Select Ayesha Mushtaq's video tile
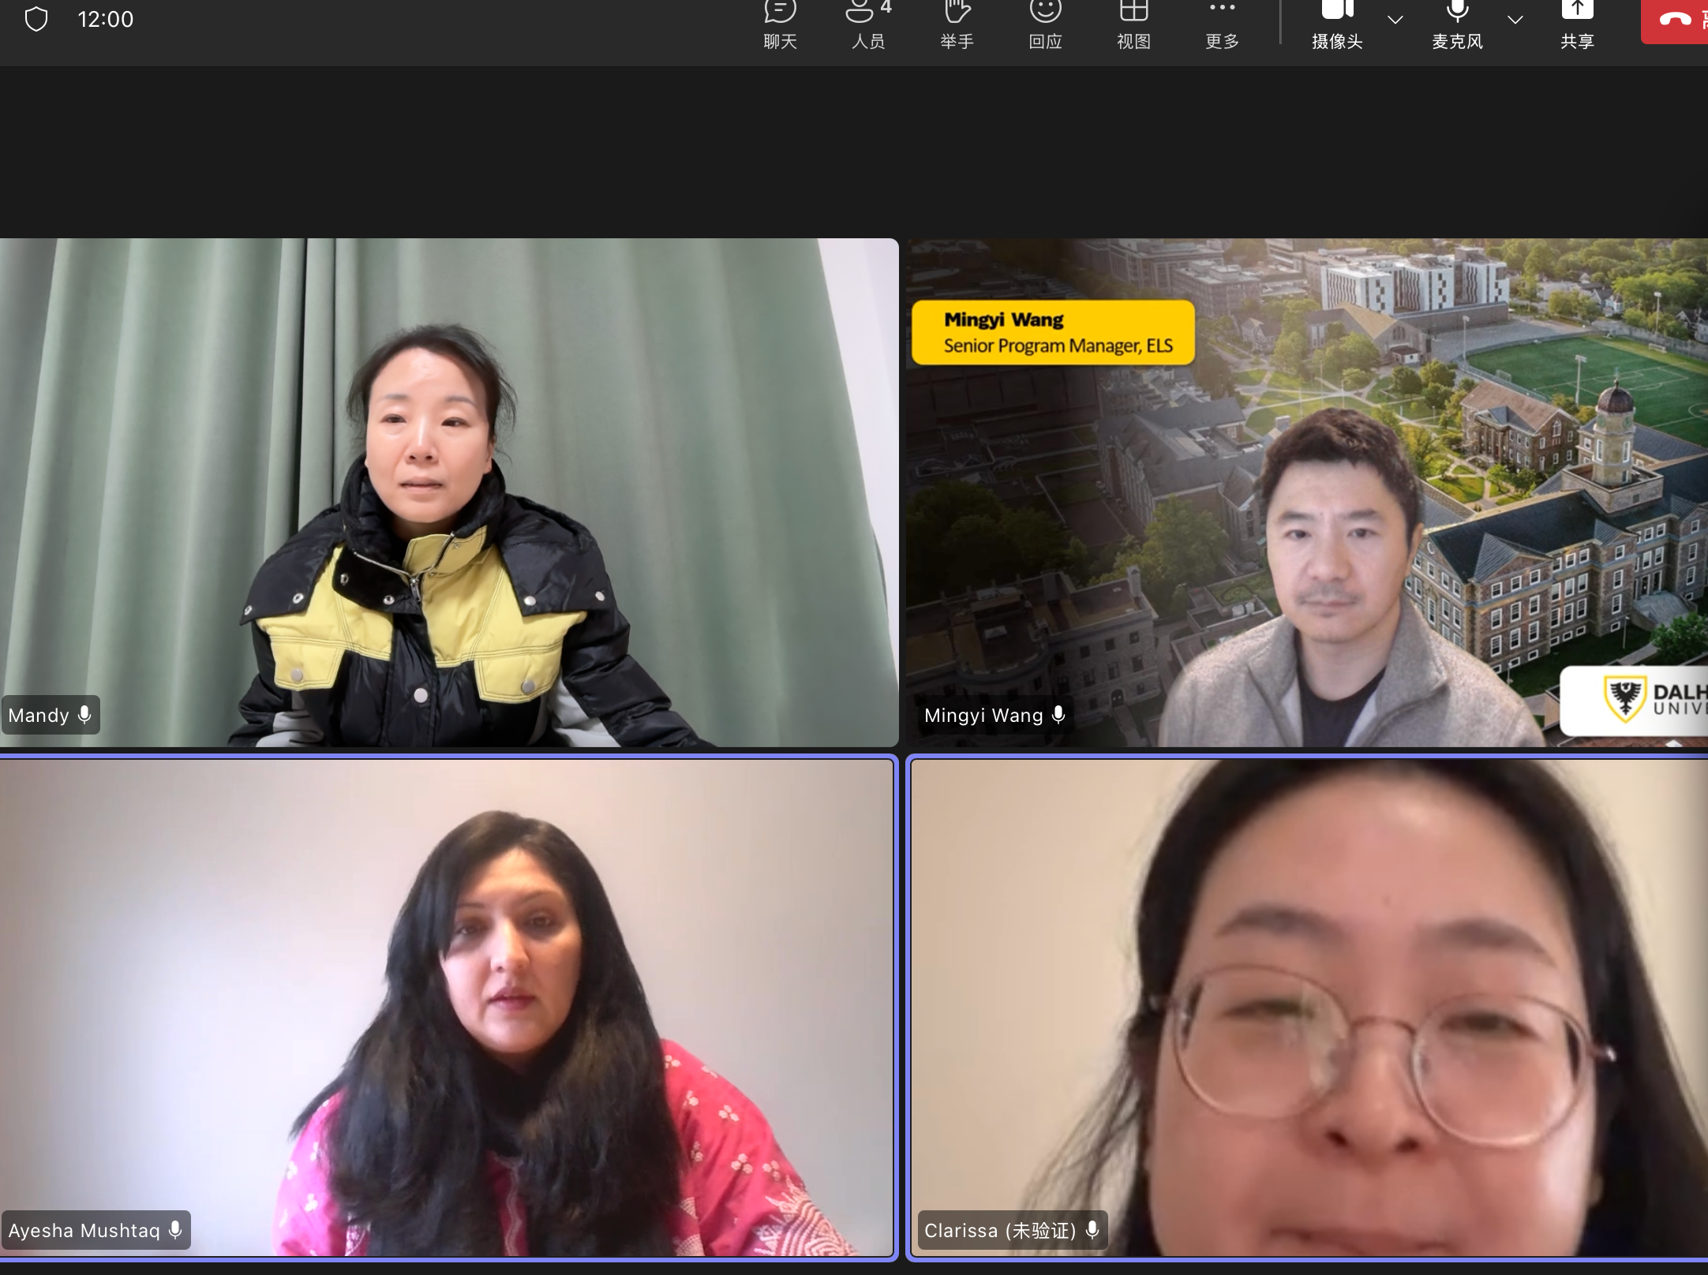1708x1275 pixels. coord(447,1007)
